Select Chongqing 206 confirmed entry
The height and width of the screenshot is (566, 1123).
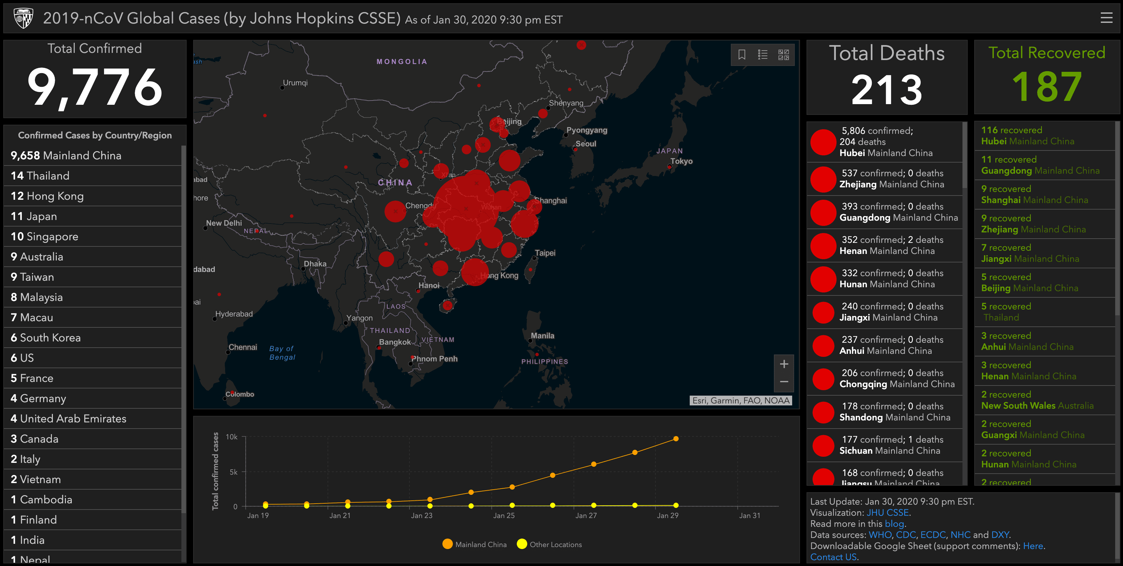click(x=885, y=379)
